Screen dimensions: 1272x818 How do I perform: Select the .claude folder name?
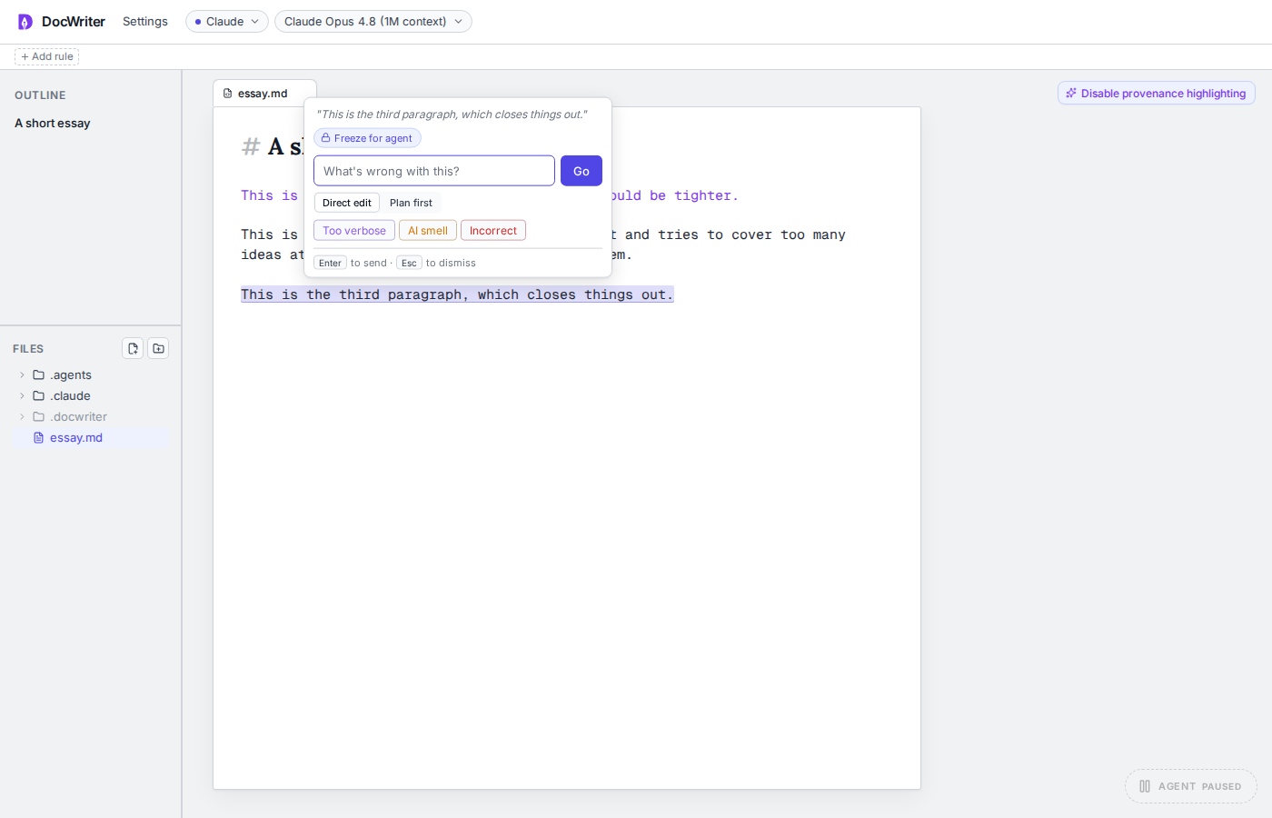[70, 395]
